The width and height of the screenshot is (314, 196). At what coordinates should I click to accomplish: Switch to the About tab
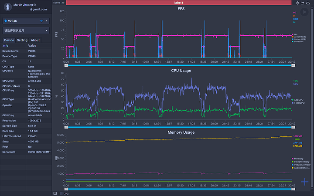pos(35,40)
